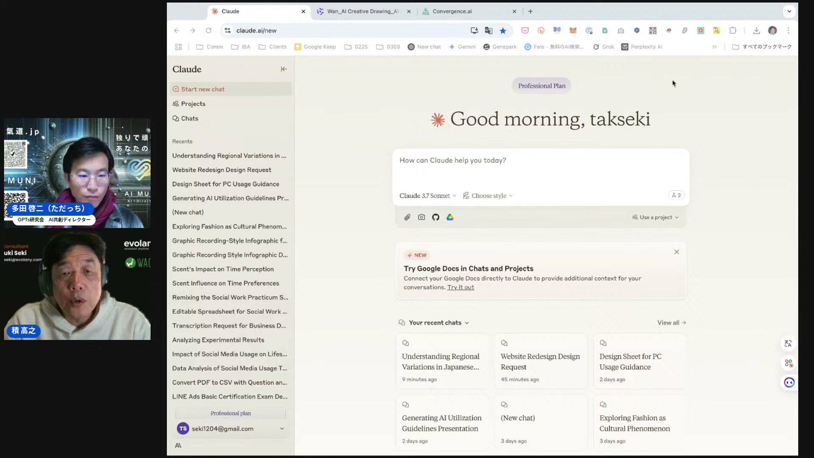Open a new browser tab
Viewport: 814px width, 458px height.
[530, 11]
